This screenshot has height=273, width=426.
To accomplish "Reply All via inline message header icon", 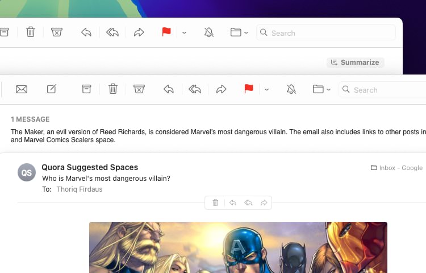I will pos(248,202).
